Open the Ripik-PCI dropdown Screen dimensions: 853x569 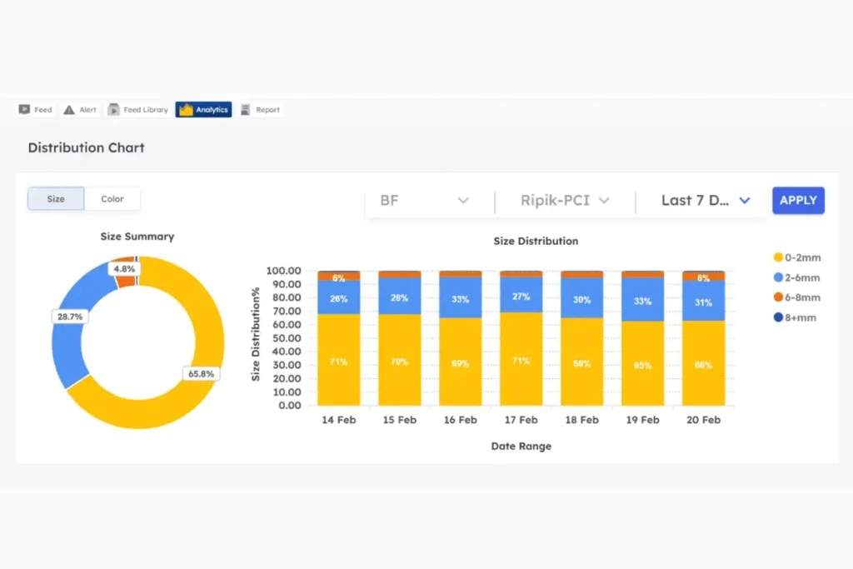(x=565, y=201)
